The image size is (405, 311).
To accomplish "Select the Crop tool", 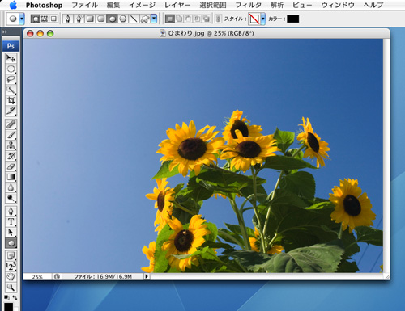I will (11, 100).
